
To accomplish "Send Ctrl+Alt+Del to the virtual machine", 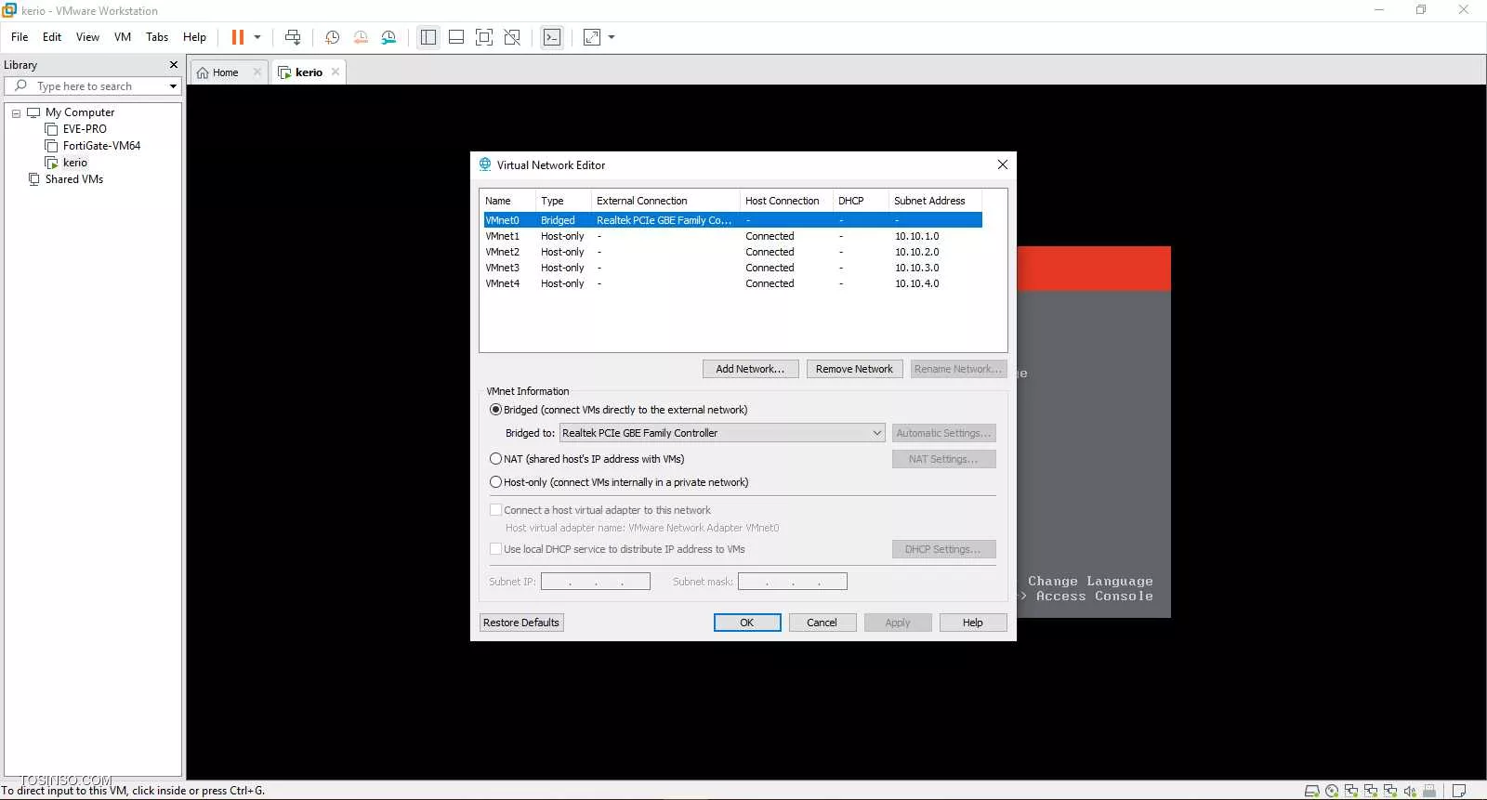I will pos(293,37).
